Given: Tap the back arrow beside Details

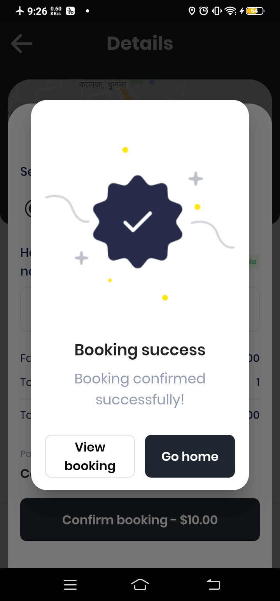Looking at the screenshot, I should click(x=22, y=43).
